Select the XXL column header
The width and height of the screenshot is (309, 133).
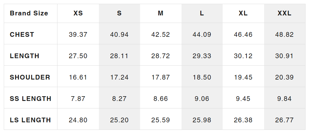[285, 13]
